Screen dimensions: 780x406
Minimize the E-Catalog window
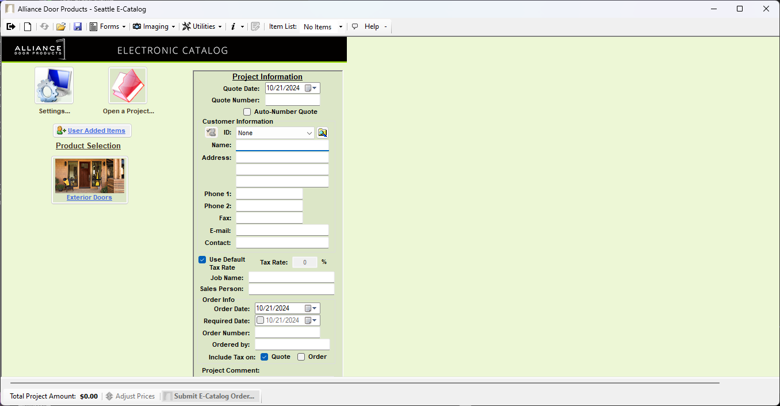(714, 9)
